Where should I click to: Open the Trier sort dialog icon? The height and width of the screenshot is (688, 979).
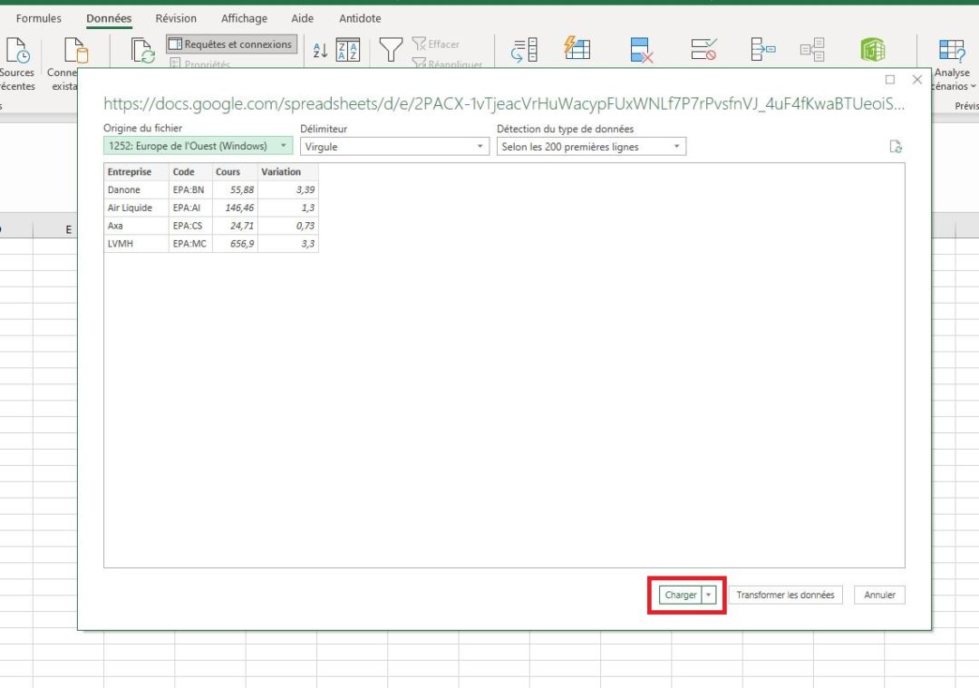(x=349, y=50)
